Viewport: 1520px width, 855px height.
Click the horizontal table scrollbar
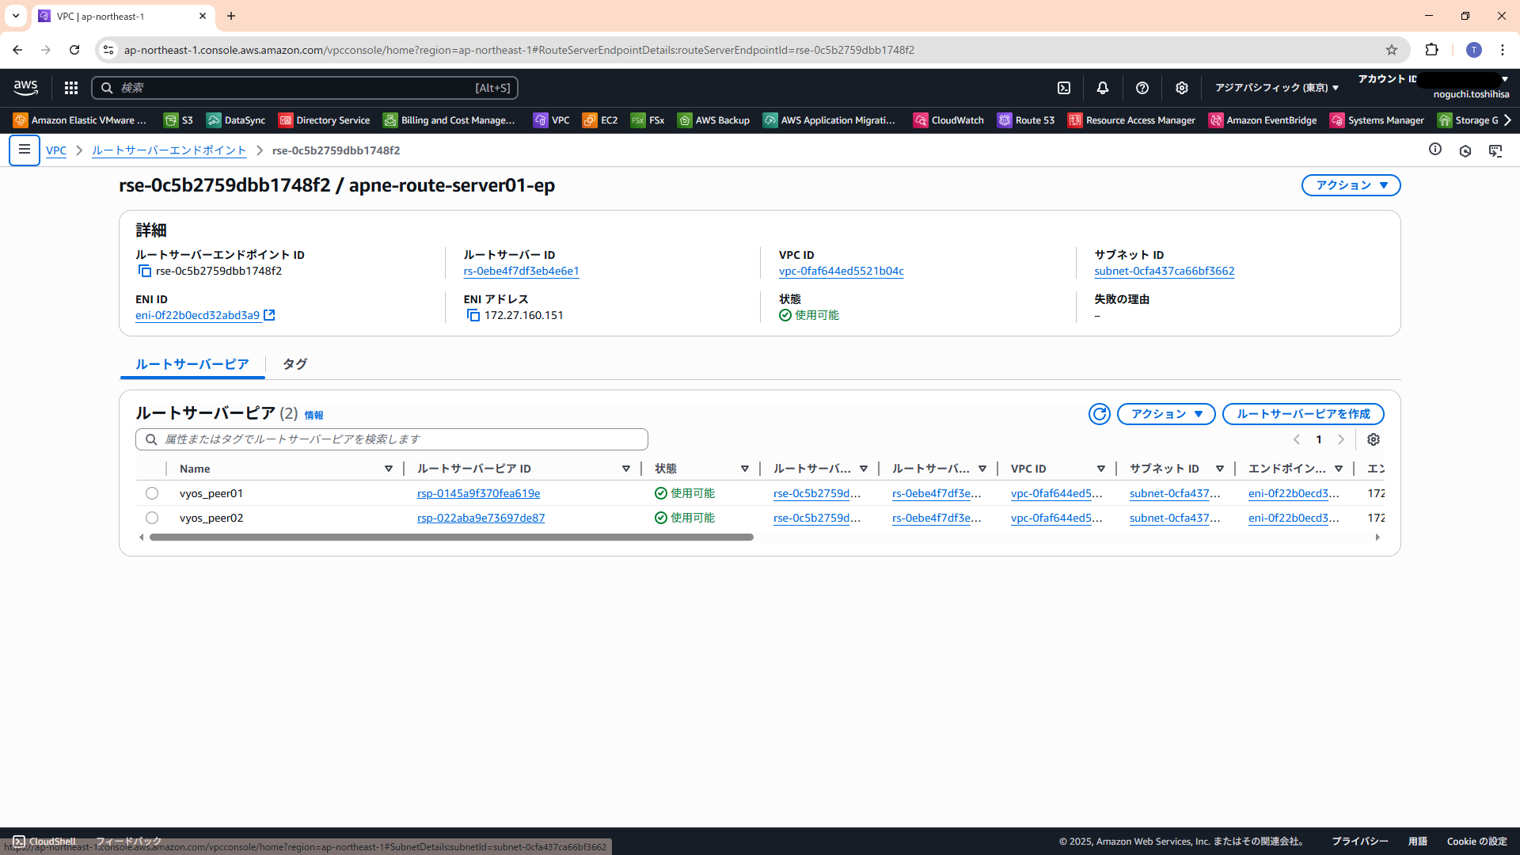pyautogui.click(x=451, y=538)
